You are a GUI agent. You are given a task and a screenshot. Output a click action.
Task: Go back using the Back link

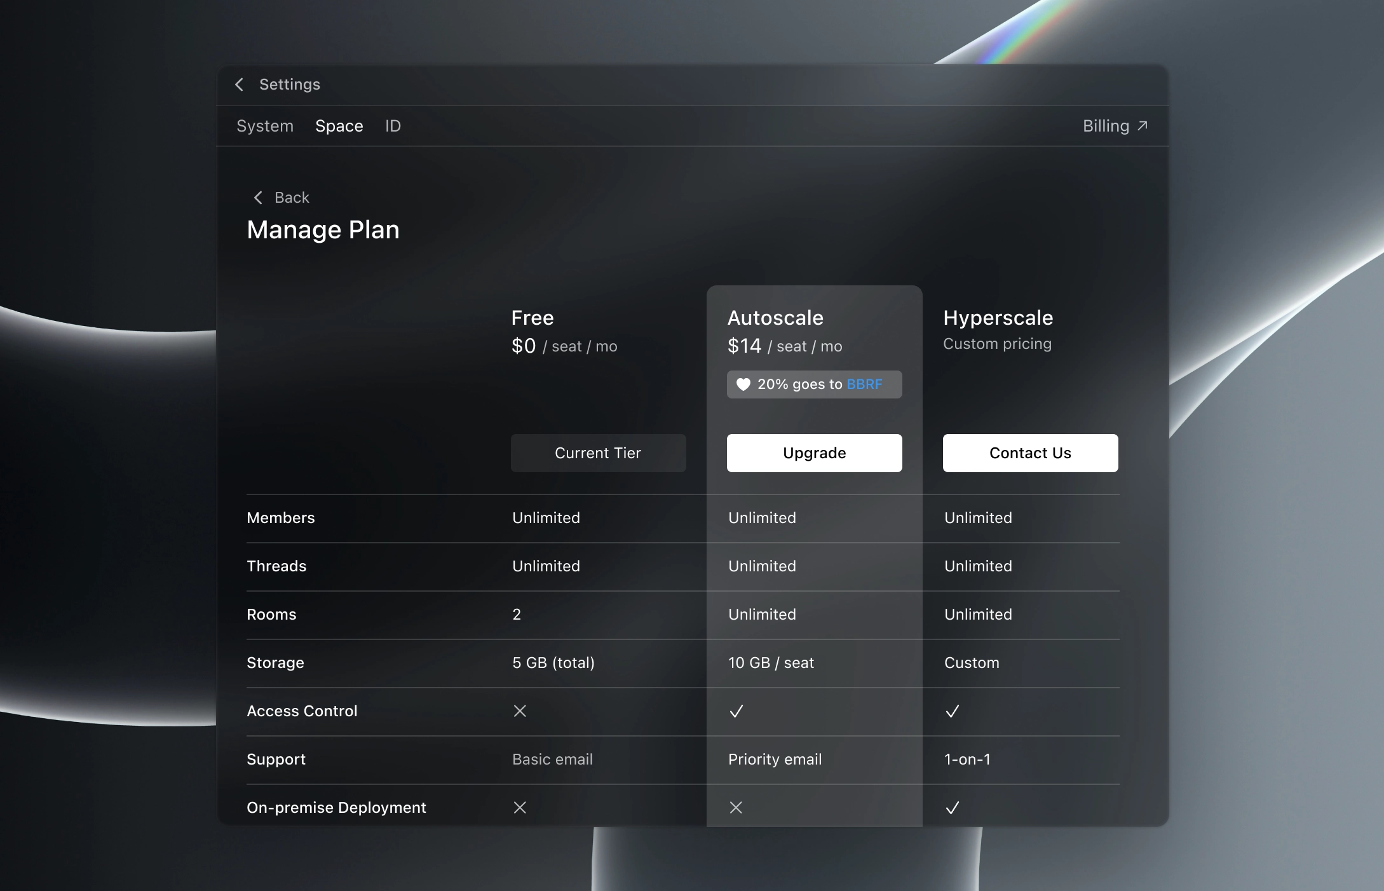tap(282, 198)
